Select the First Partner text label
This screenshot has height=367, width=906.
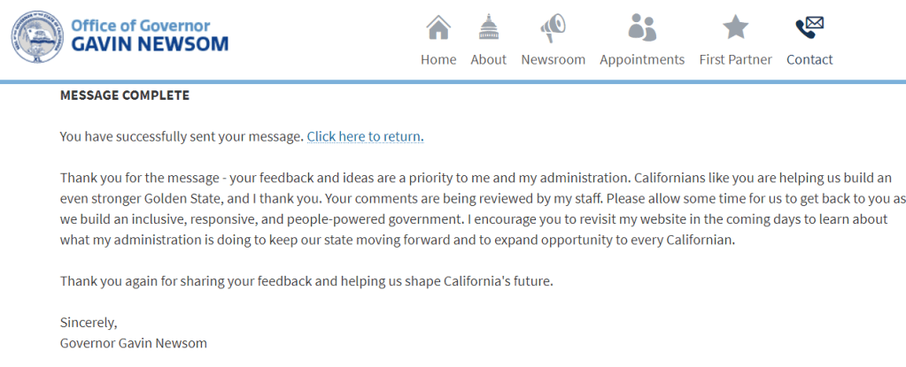click(x=735, y=60)
